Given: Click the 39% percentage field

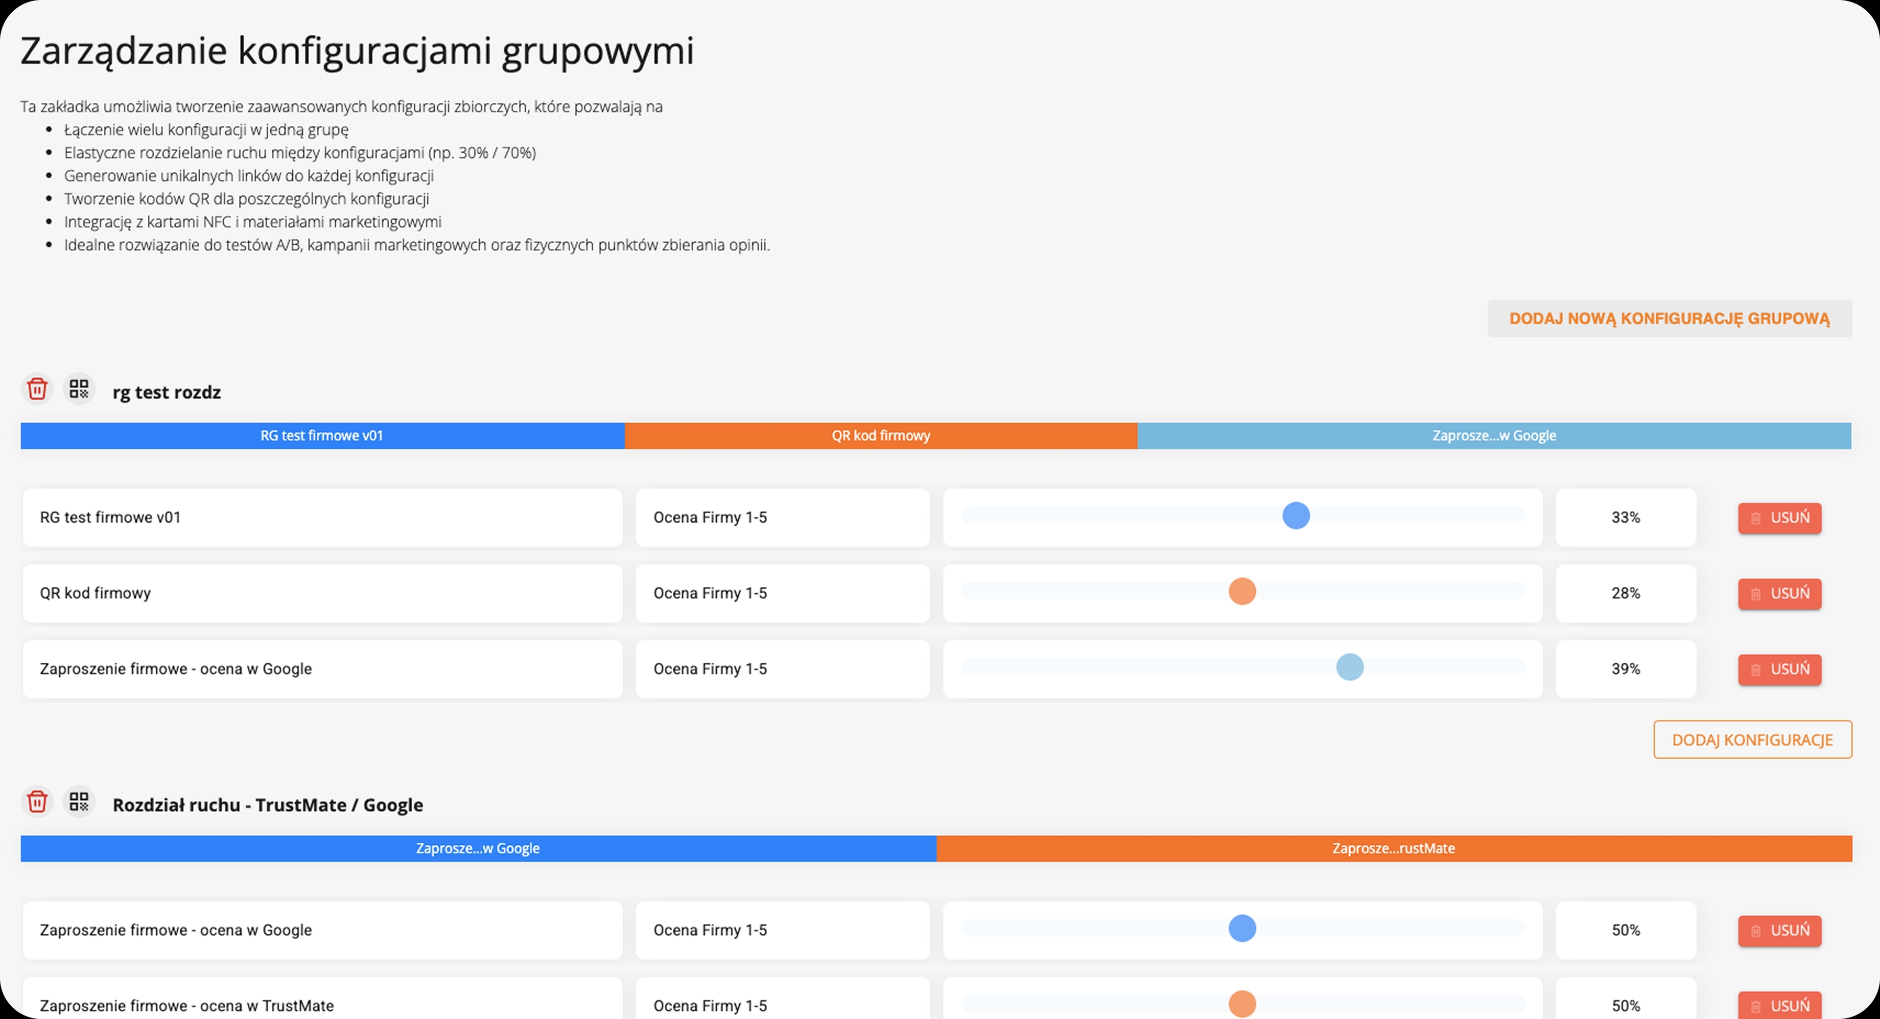Looking at the screenshot, I should pos(1626,670).
